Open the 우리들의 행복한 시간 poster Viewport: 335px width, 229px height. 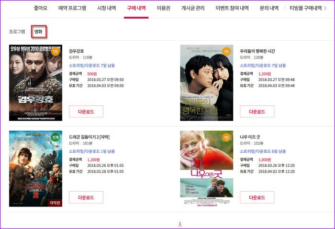207,83
